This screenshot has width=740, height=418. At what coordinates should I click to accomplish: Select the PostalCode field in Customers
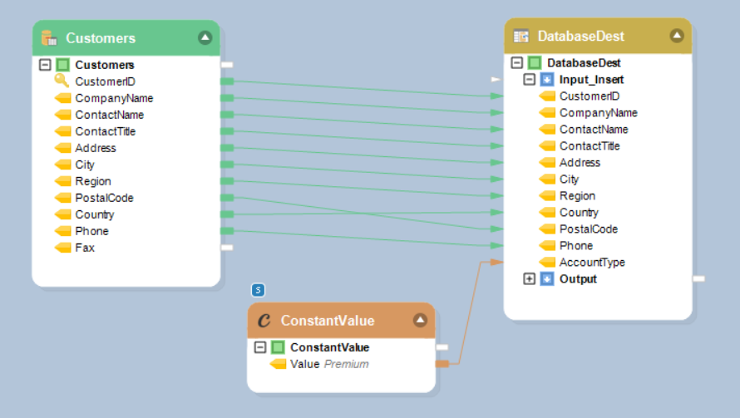click(x=104, y=198)
